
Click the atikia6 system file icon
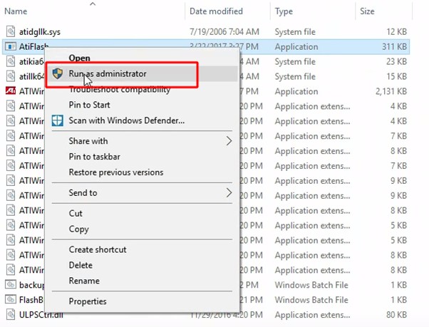point(11,61)
